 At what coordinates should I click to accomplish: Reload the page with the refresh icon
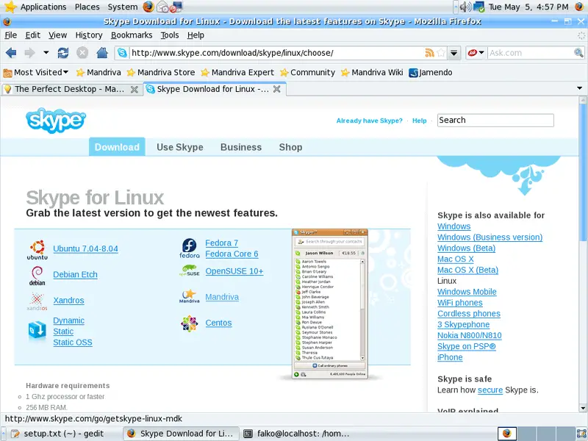tap(63, 53)
